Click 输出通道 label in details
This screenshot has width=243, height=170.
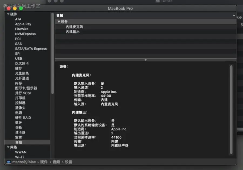(x=82, y=133)
